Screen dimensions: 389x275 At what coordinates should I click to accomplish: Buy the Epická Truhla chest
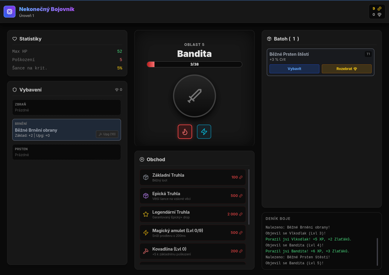click(x=193, y=196)
